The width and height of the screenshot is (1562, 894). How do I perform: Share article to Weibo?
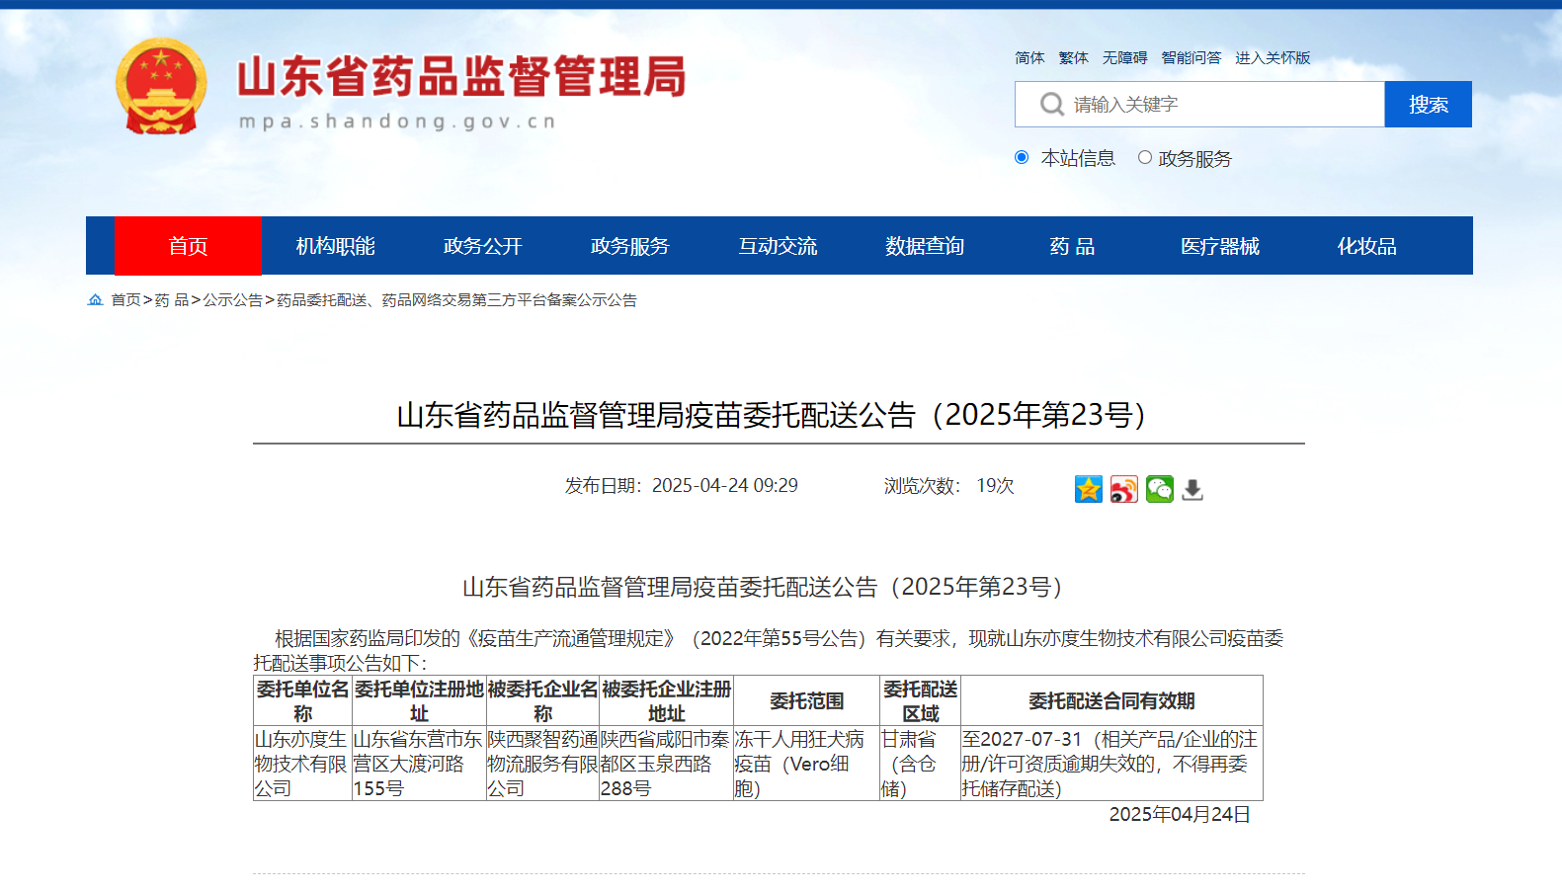tap(1124, 489)
